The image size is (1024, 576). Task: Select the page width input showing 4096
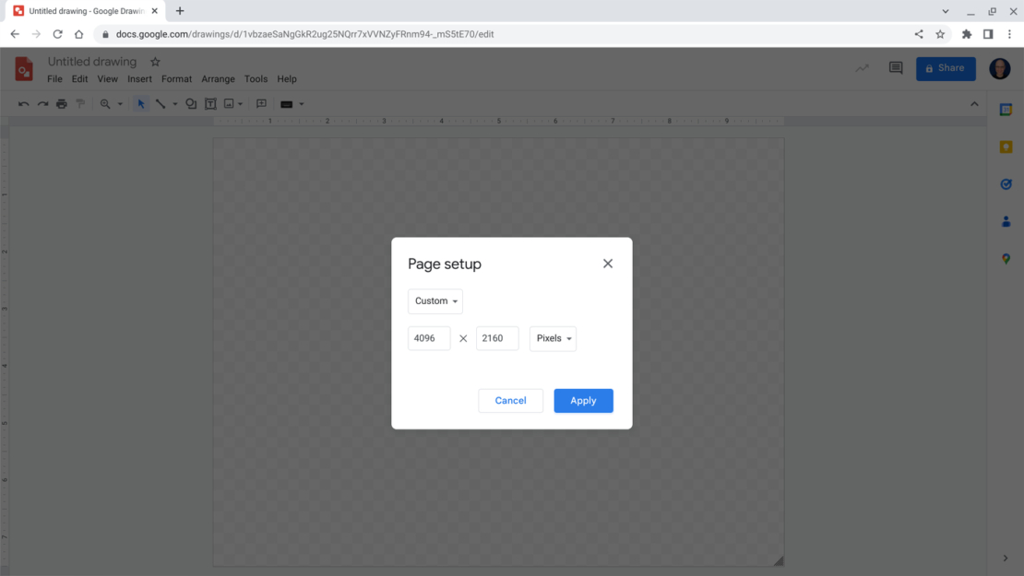[428, 338]
